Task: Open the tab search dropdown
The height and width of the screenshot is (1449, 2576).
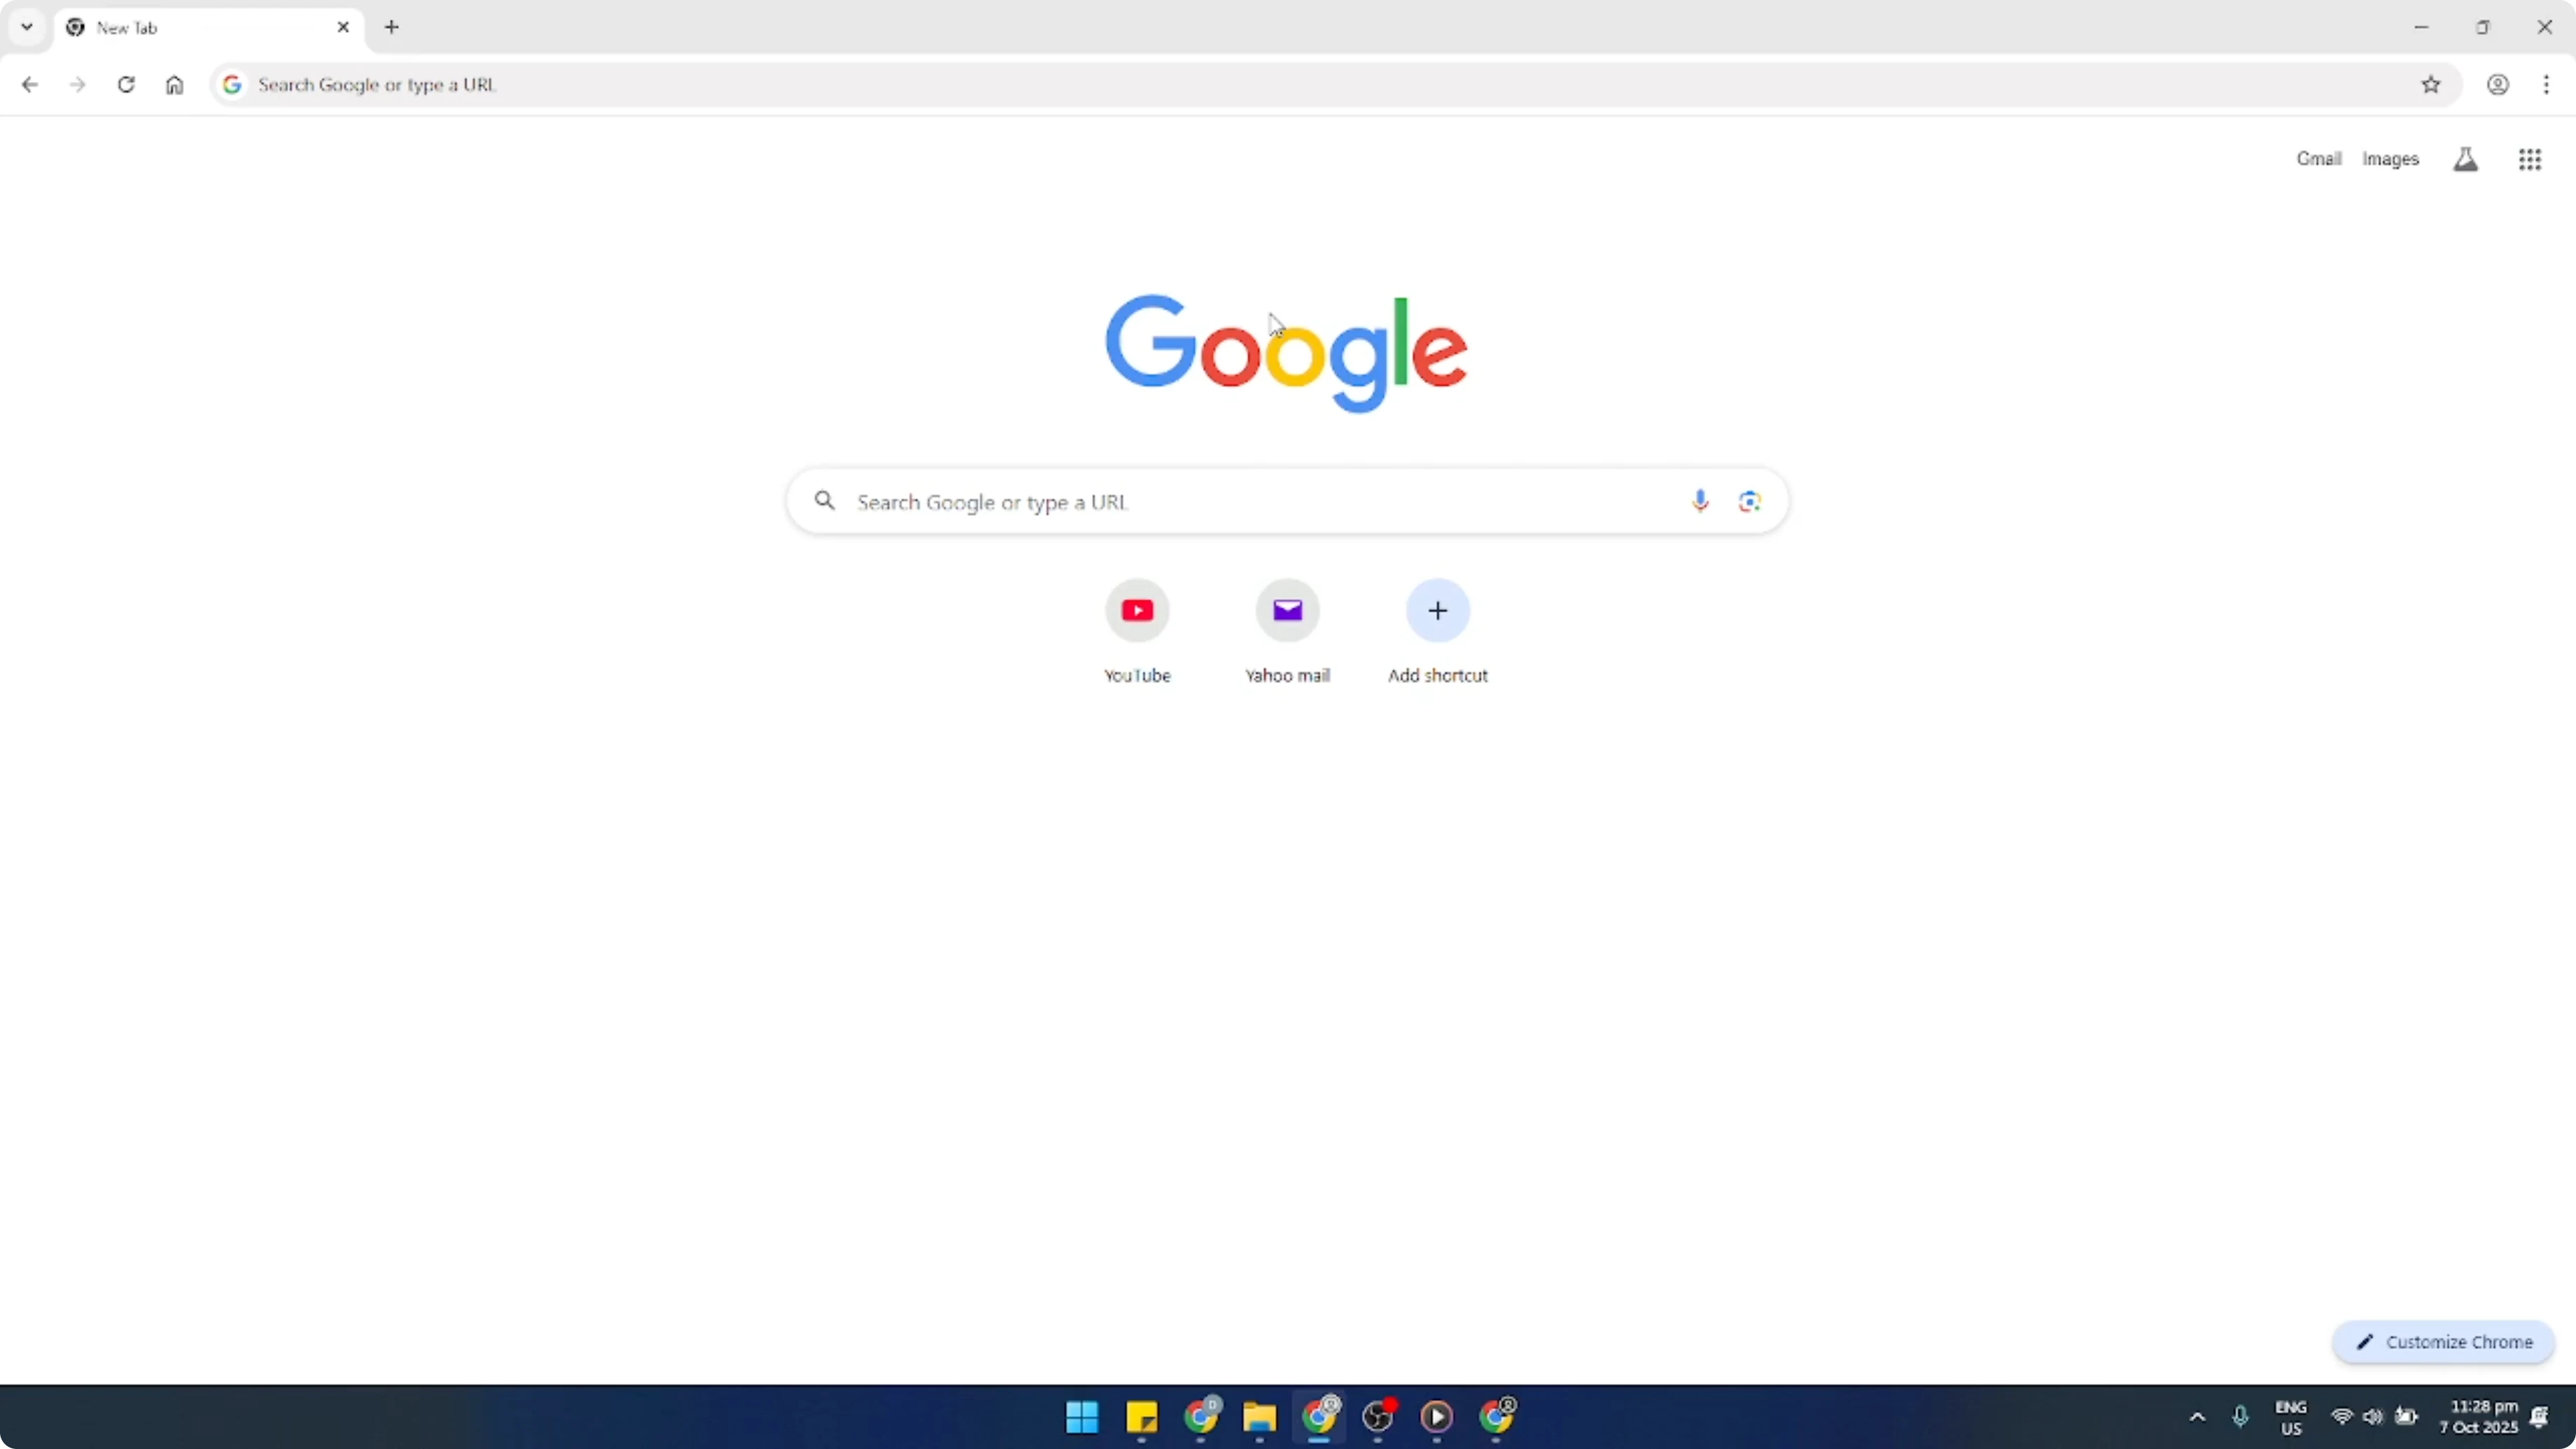Action: (26, 27)
